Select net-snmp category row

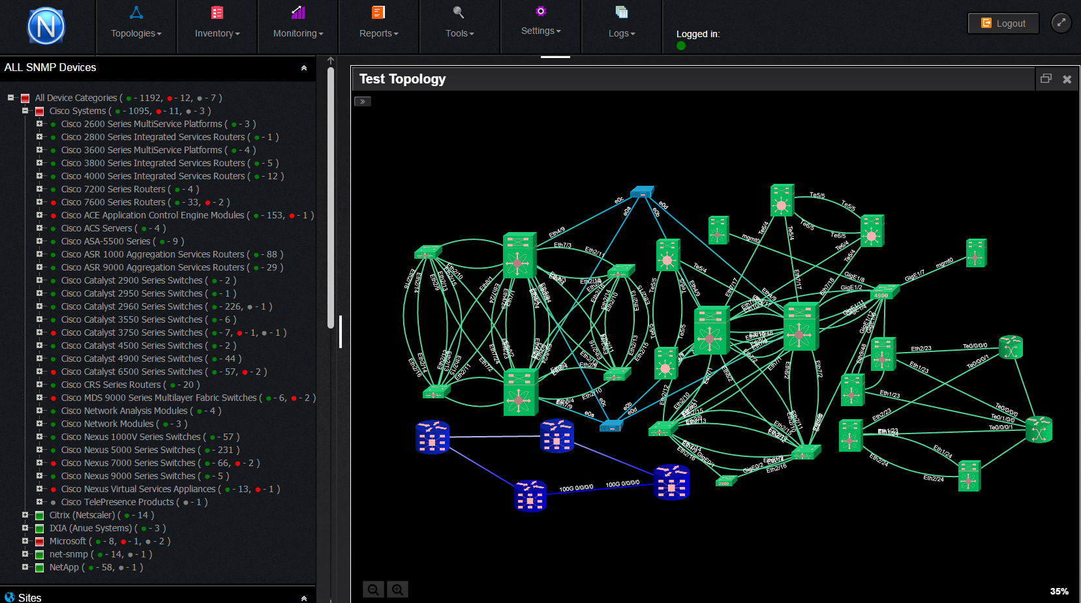click(x=69, y=554)
